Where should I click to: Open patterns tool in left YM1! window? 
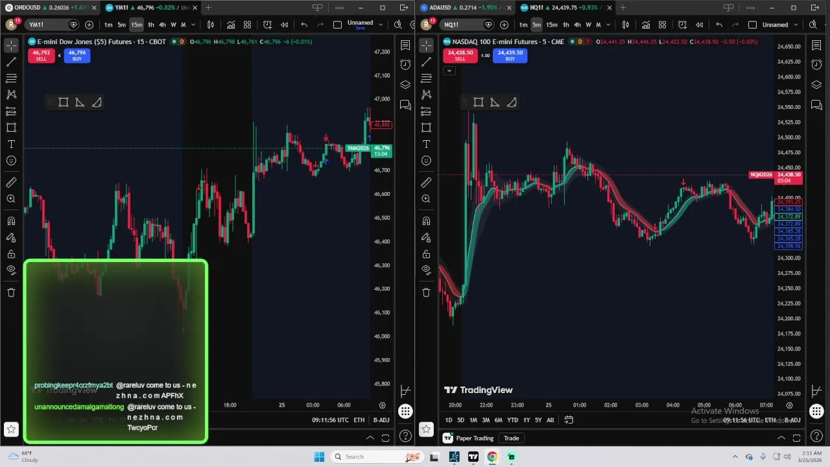pyautogui.click(x=11, y=95)
